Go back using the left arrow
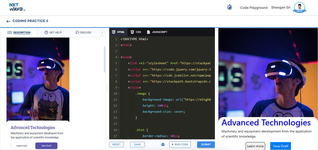 (8, 21)
